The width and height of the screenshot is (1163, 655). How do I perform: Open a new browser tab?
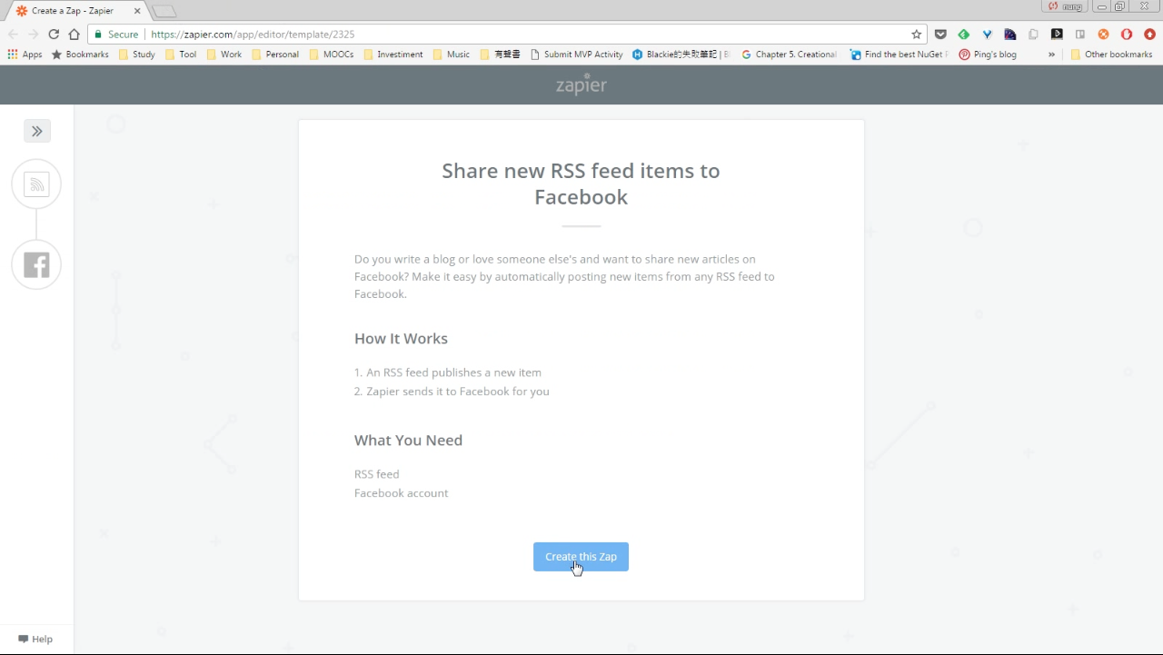pyautogui.click(x=164, y=12)
